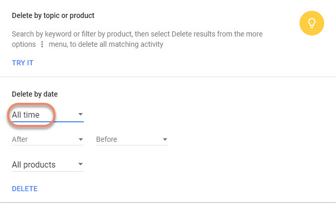Viewport: 336px width, 203px height.
Task: Follow the TRY IT link
Action: pyautogui.click(x=23, y=63)
